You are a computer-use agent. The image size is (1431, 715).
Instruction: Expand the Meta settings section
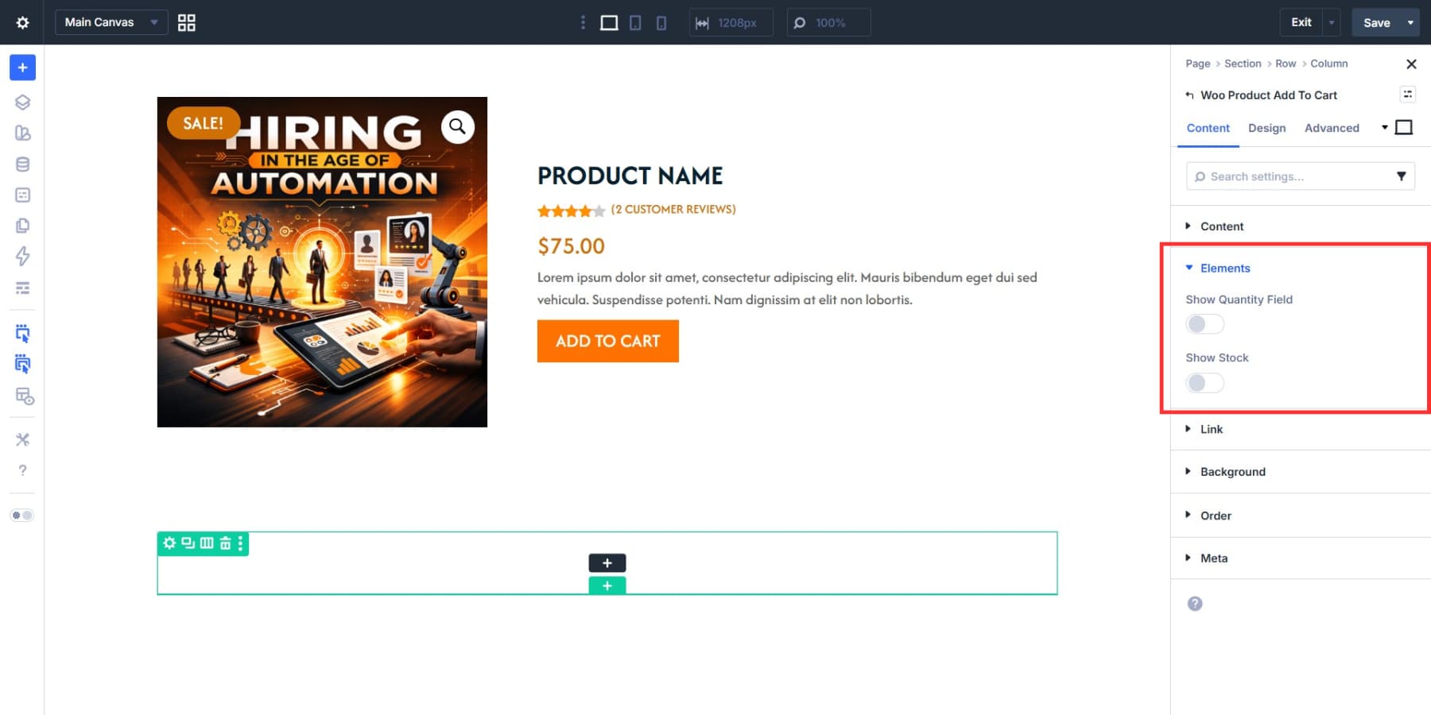click(x=1214, y=558)
